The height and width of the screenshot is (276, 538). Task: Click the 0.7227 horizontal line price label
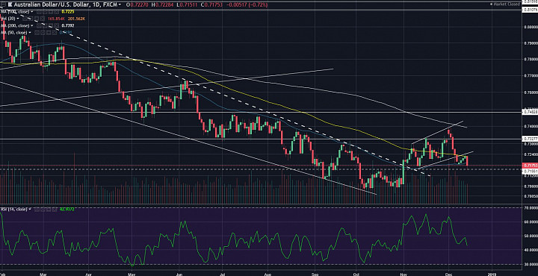tap(530, 139)
